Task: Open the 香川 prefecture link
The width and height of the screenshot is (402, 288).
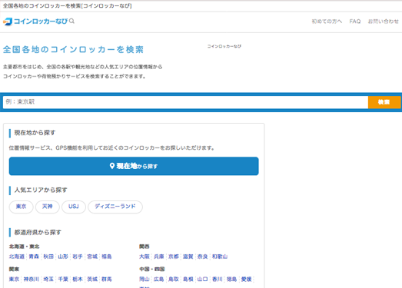Action: pos(218,279)
